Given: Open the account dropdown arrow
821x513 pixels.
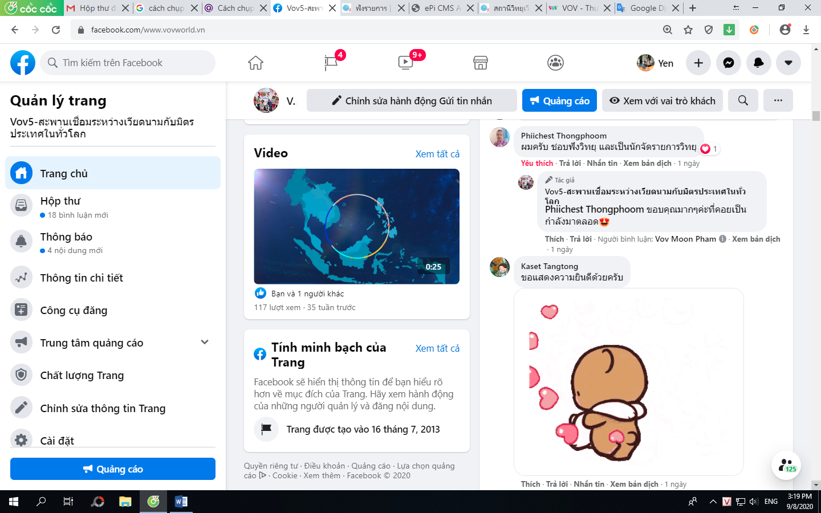Looking at the screenshot, I should pyautogui.click(x=788, y=63).
